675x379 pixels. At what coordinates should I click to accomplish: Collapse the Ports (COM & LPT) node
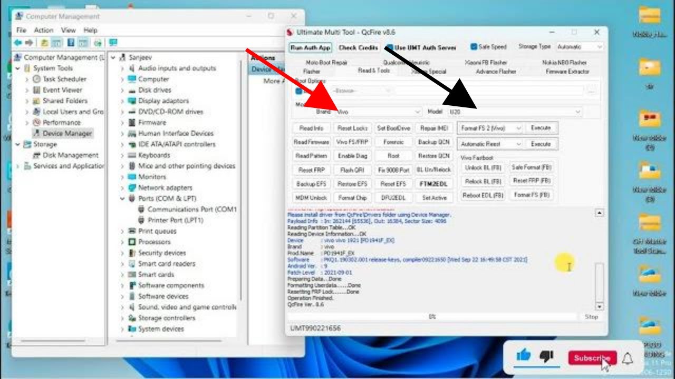tap(122, 198)
